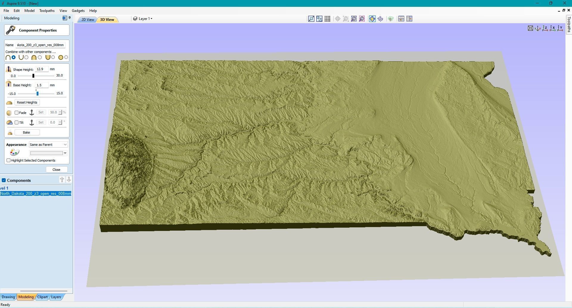The image size is (572, 308).
Task: Select the Merge Low combine radio
Action: point(53,57)
